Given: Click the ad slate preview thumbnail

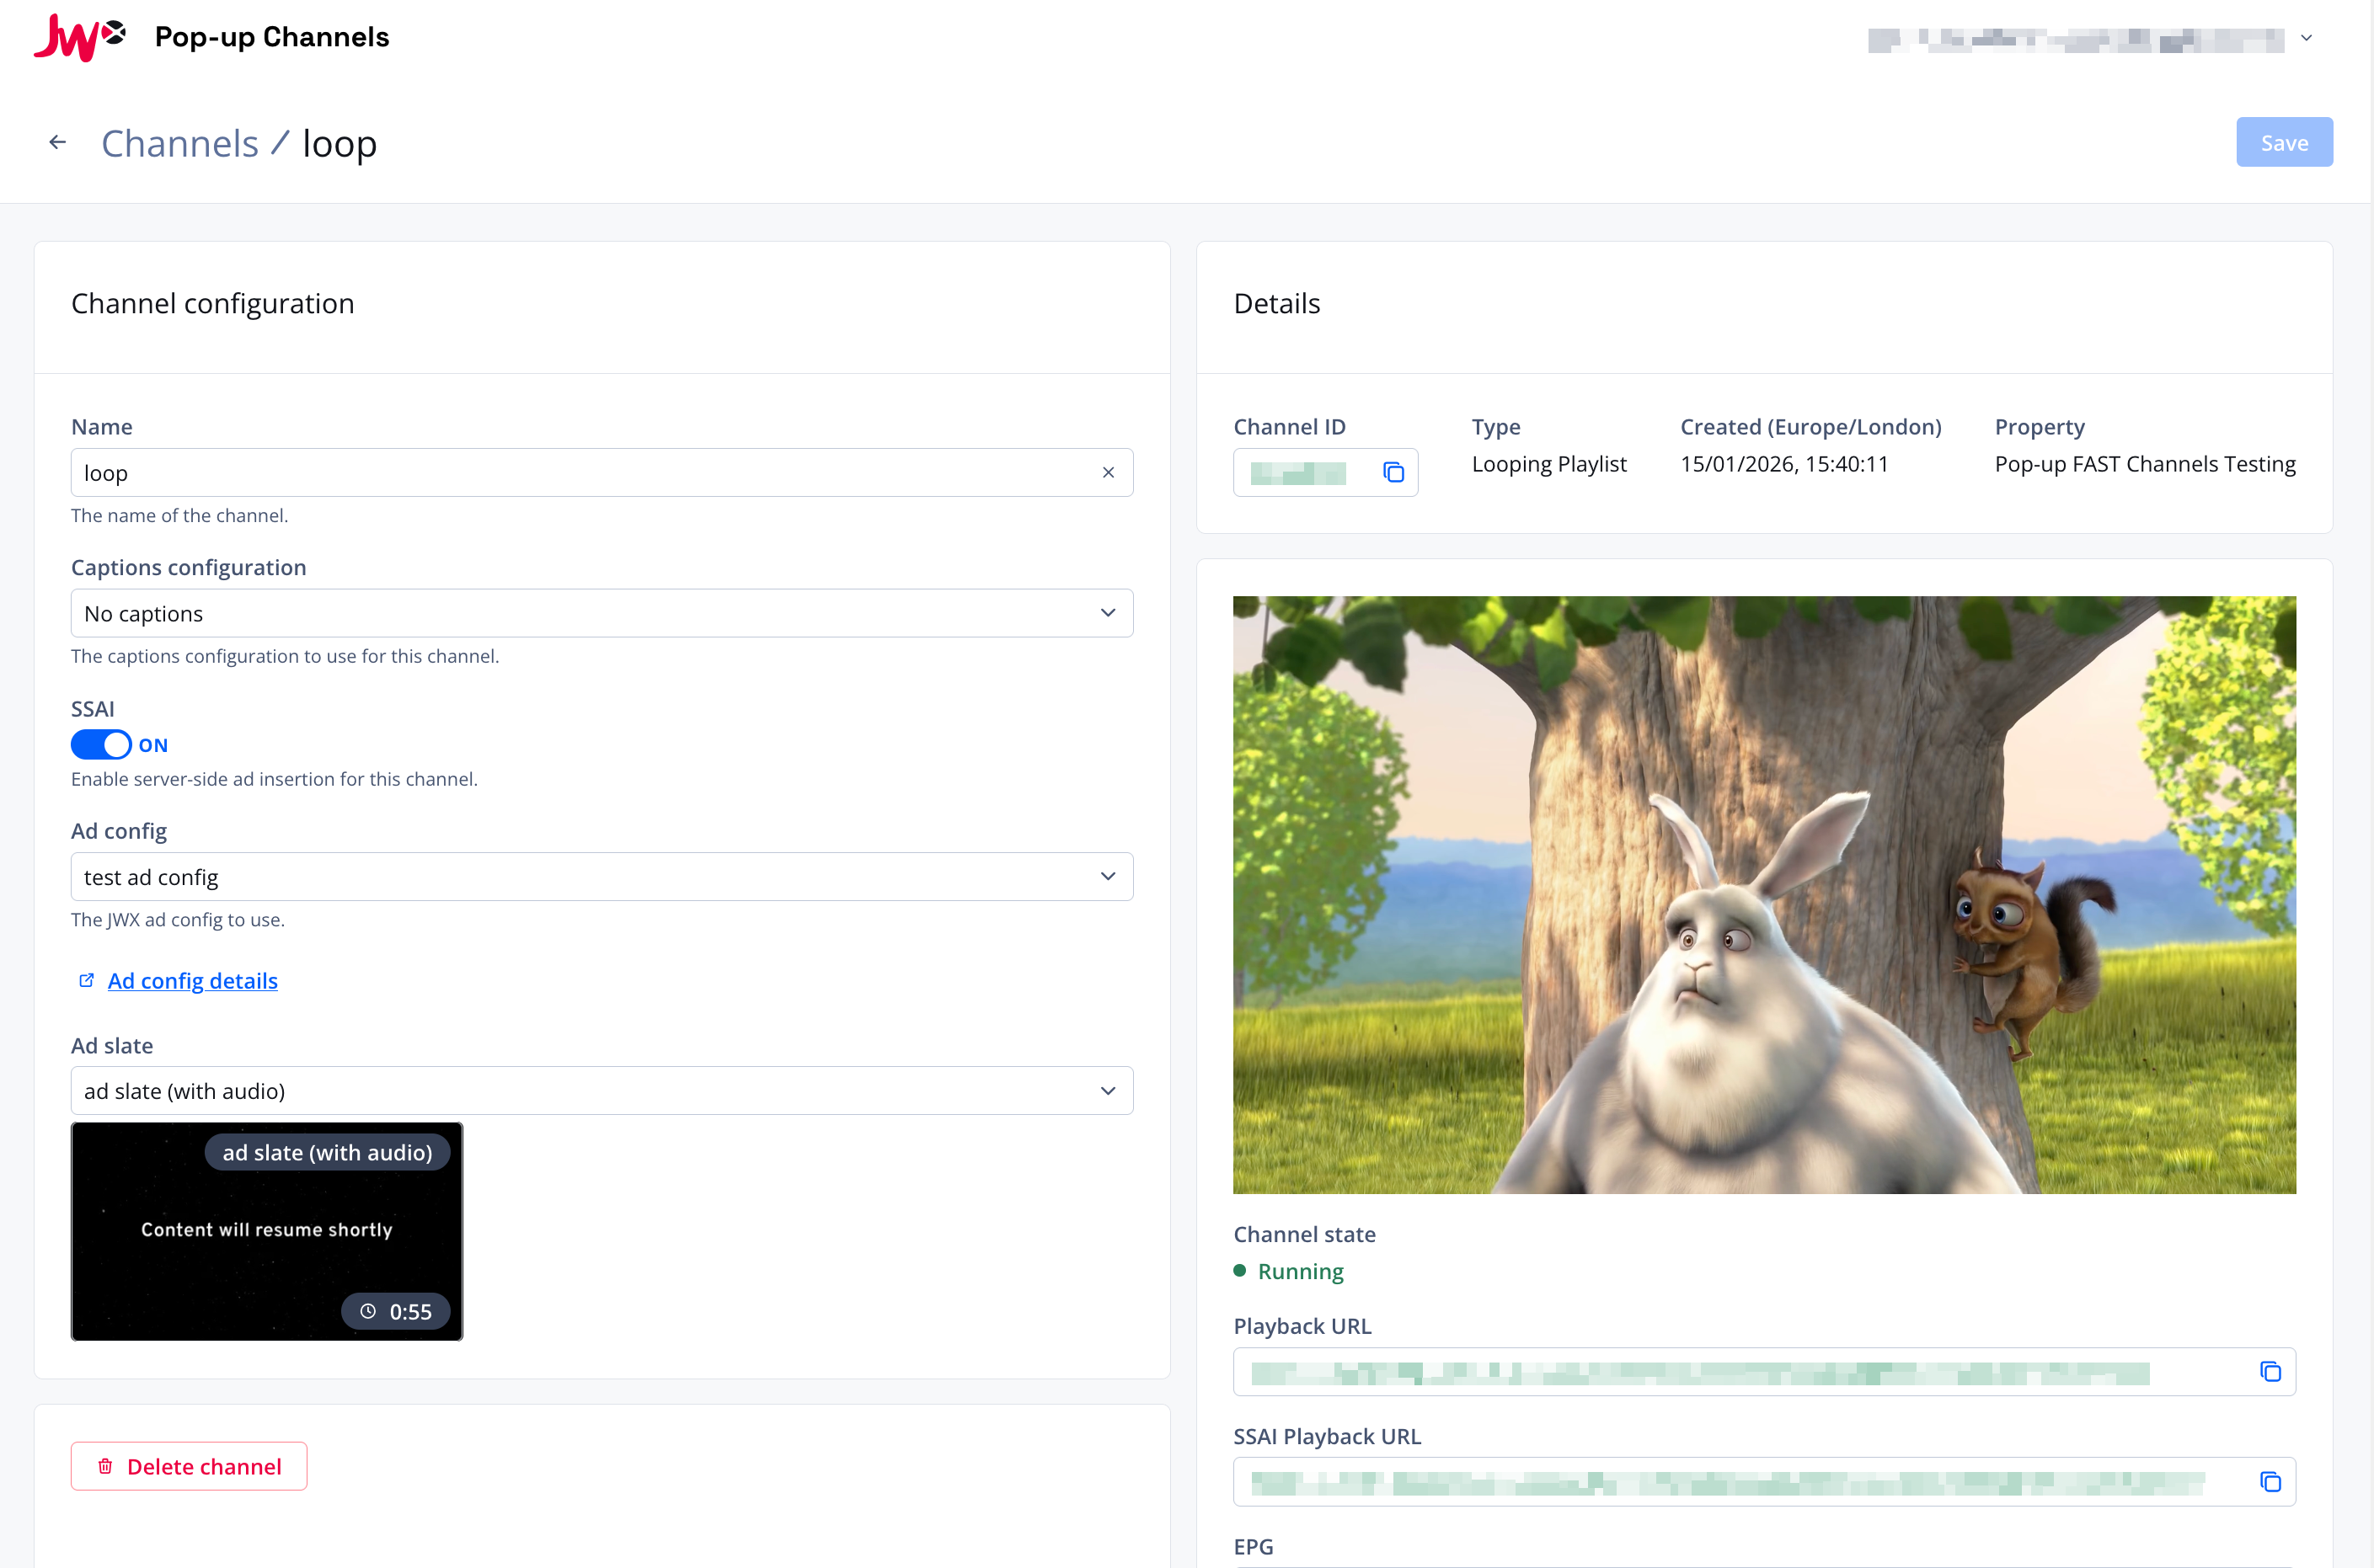Looking at the screenshot, I should (x=267, y=1231).
